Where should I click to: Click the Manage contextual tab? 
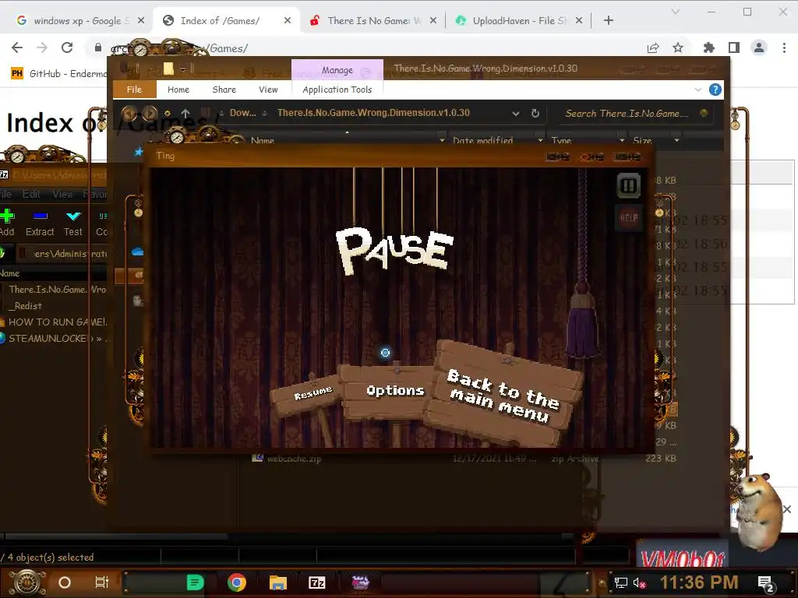point(337,70)
